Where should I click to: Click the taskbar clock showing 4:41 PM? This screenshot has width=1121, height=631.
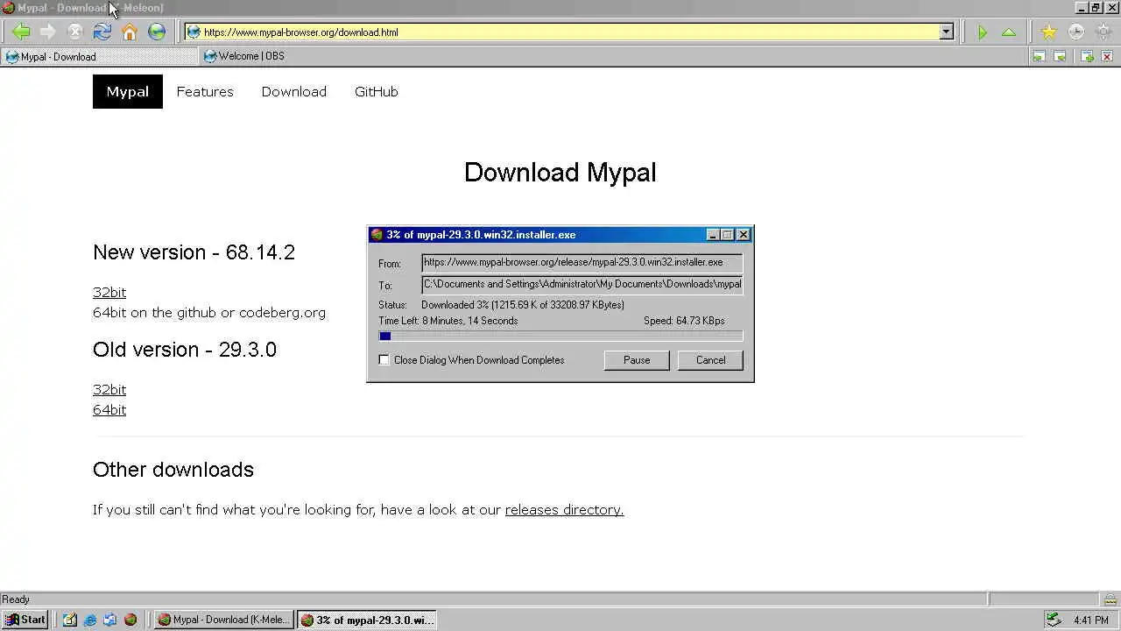1090,620
